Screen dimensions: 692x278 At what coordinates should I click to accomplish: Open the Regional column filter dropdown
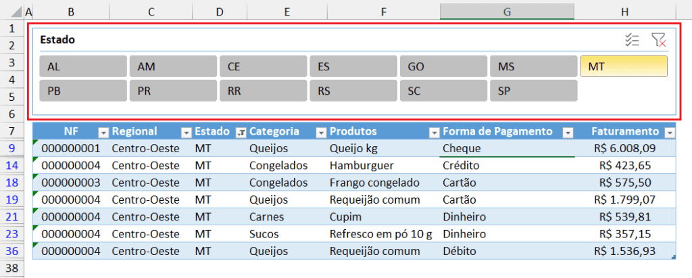(x=184, y=132)
